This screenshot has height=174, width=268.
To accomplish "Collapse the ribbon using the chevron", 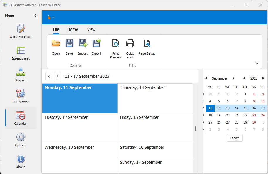I will (257, 63).
